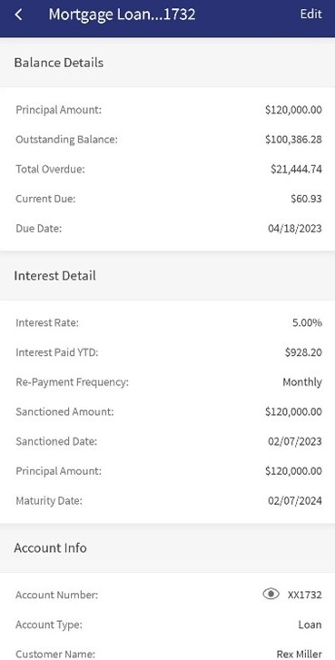This screenshot has height=660, width=335.
Task: Select the Mortgage Loan...1732 title
Action: click(122, 15)
